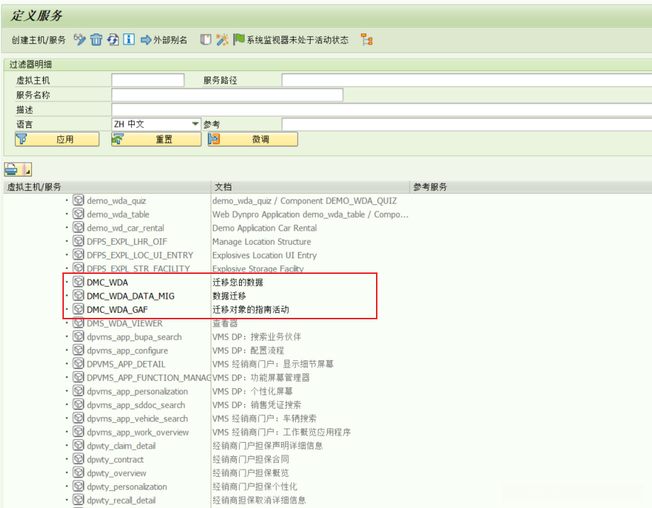
Task: Click the 系统监视器未处于活动状态 flag button
Action: point(291,40)
